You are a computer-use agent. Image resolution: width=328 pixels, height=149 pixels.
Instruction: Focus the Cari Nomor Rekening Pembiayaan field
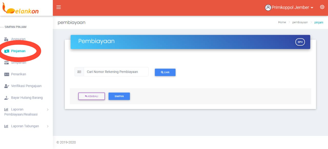pos(116,72)
